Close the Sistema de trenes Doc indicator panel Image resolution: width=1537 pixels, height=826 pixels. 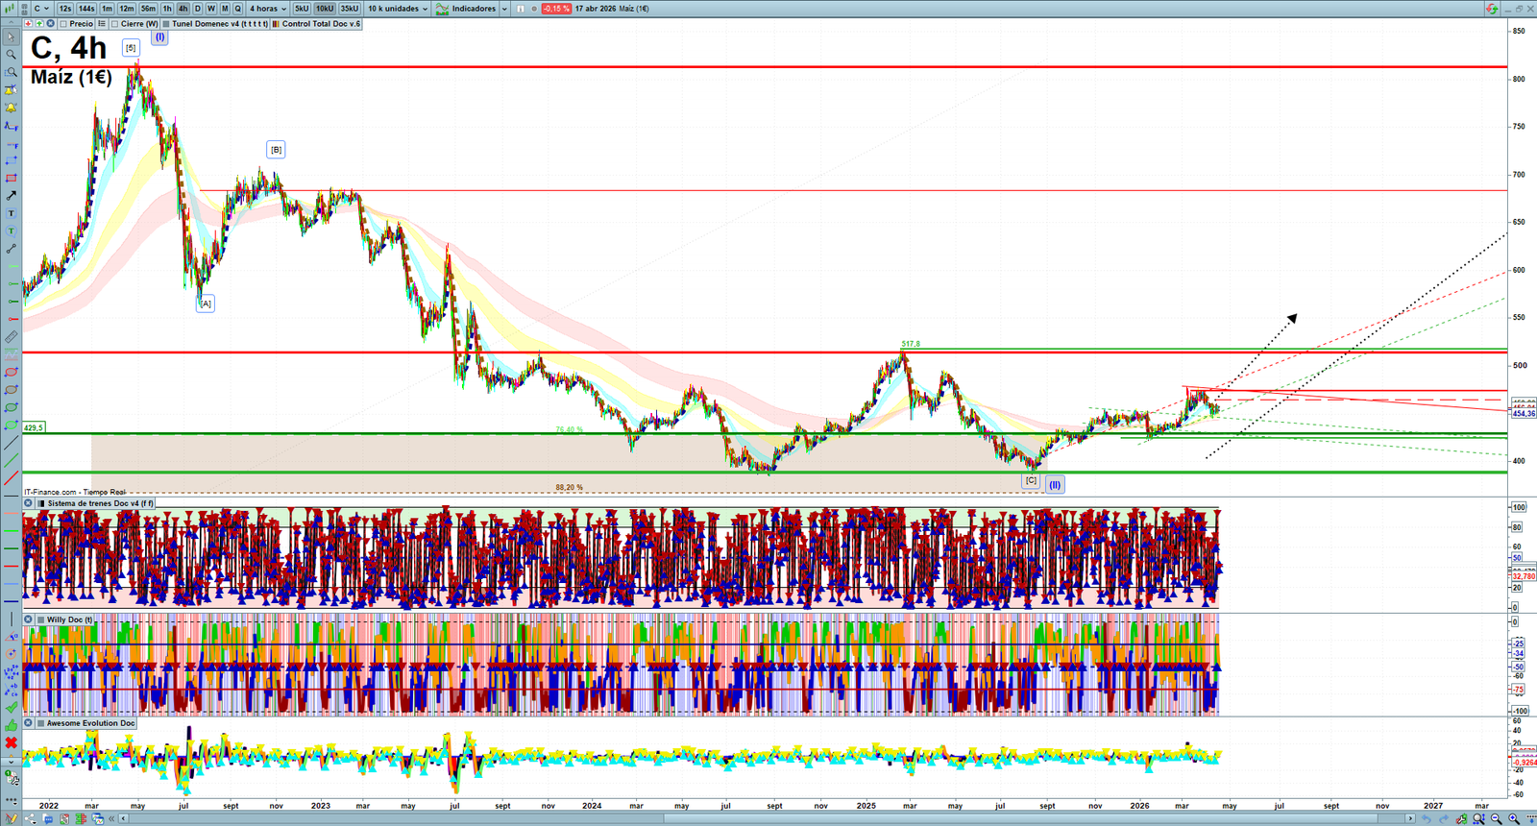(x=29, y=503)
